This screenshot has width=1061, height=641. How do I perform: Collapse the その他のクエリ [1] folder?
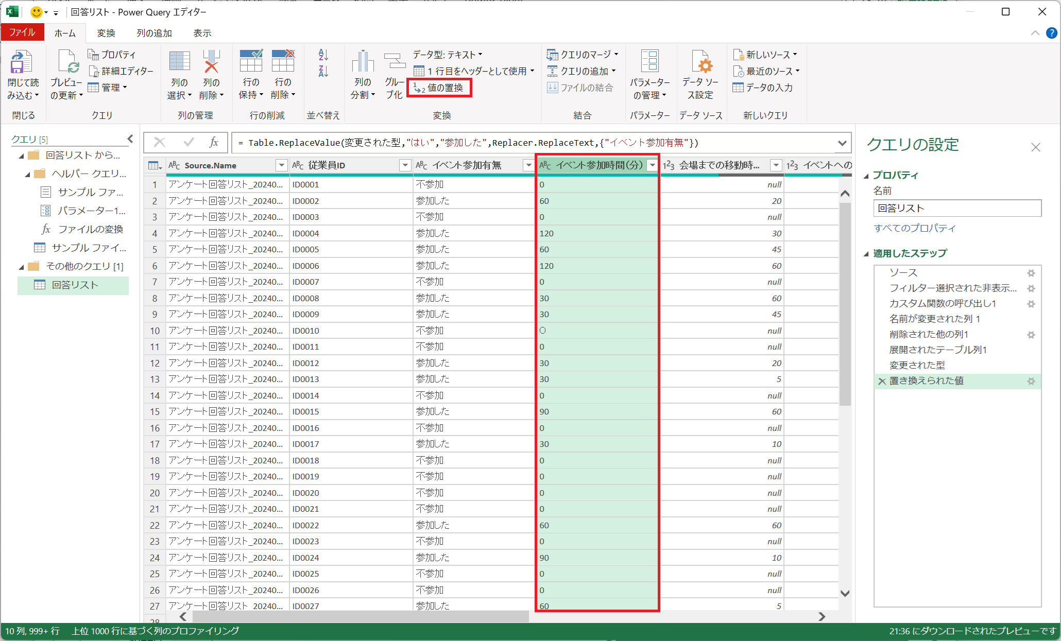coord(22,267)
